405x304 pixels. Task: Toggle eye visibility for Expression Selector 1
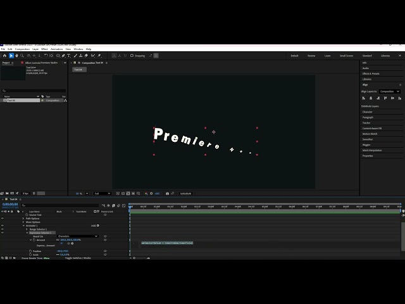pos(3,233)
